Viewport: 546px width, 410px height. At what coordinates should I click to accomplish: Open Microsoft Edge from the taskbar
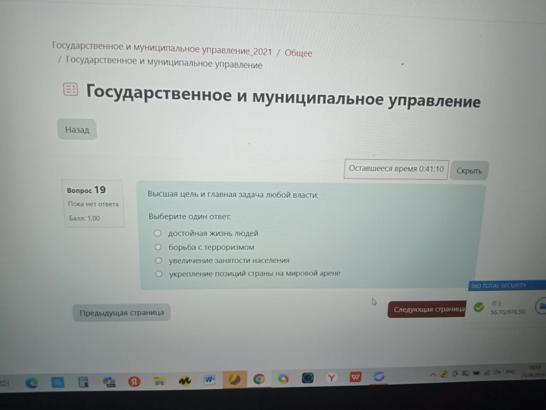pos(32,383)
